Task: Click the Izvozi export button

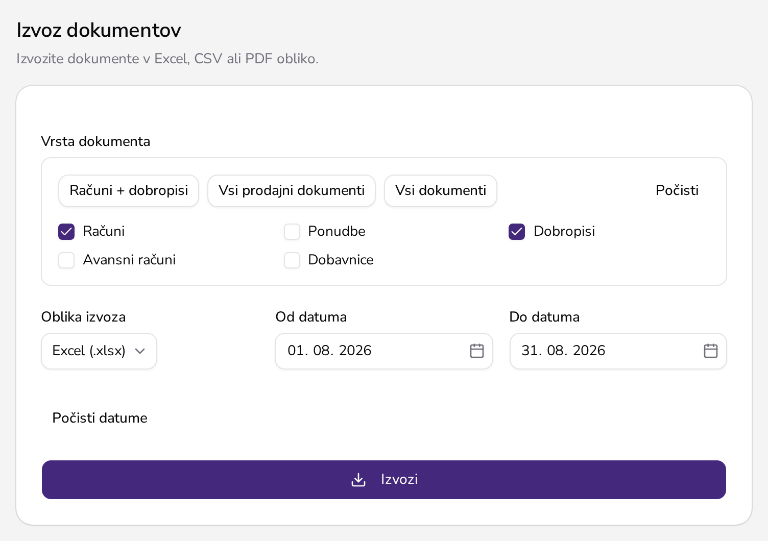Action: [x=384, y=480]
